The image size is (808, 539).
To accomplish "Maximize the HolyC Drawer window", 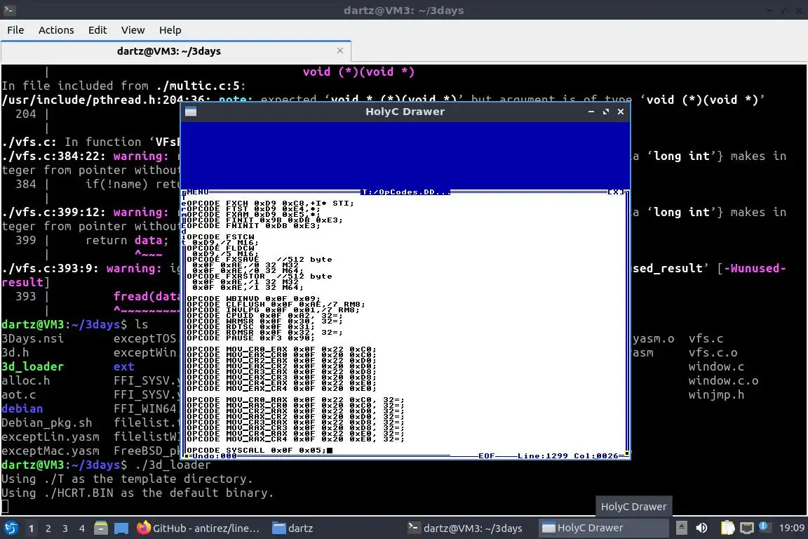I will [606, 112].
